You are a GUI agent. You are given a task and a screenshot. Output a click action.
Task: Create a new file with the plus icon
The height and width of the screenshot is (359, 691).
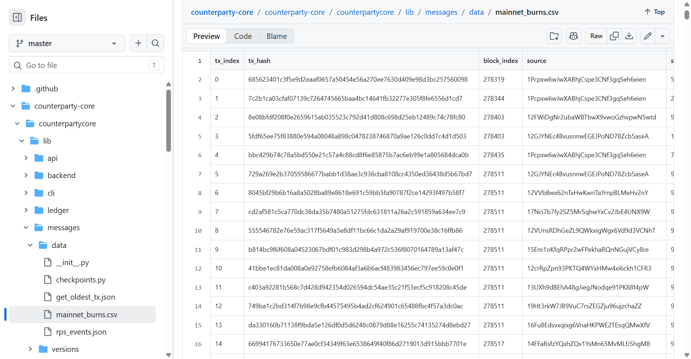tap(138, 43)
